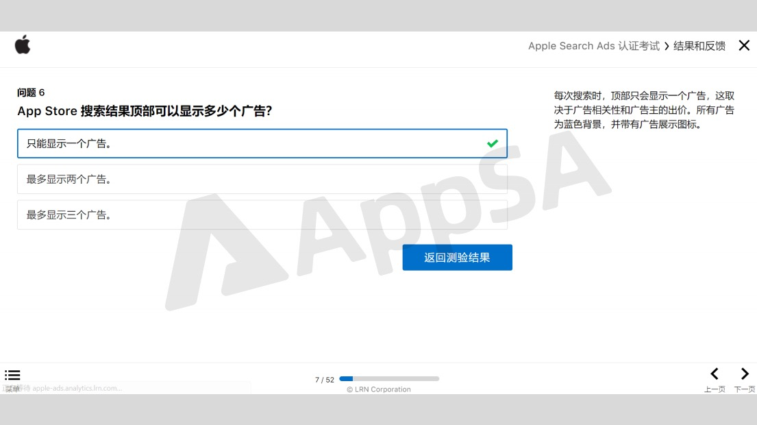Click the green checkmark icon
Image resolution: width=757 pixels, height=425 pixels.
pyautogui.click(x=493, y=143)
